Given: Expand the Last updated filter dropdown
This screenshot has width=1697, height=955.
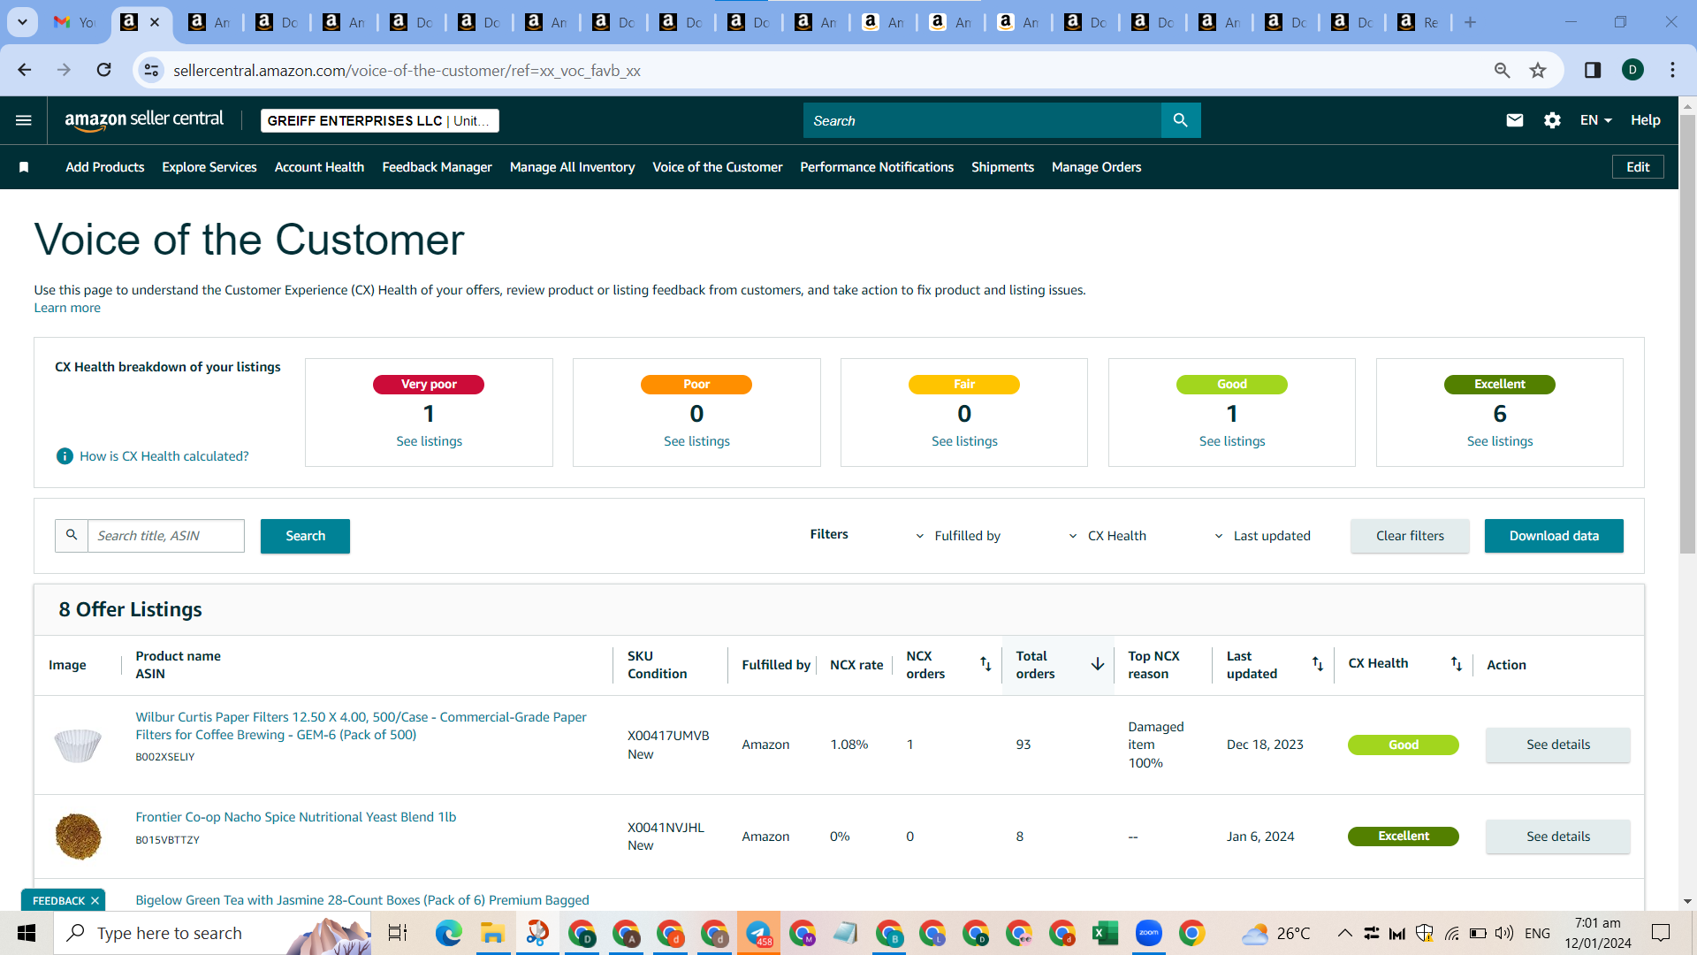Looking at the screenshot, I should (x=1262, y=536).
